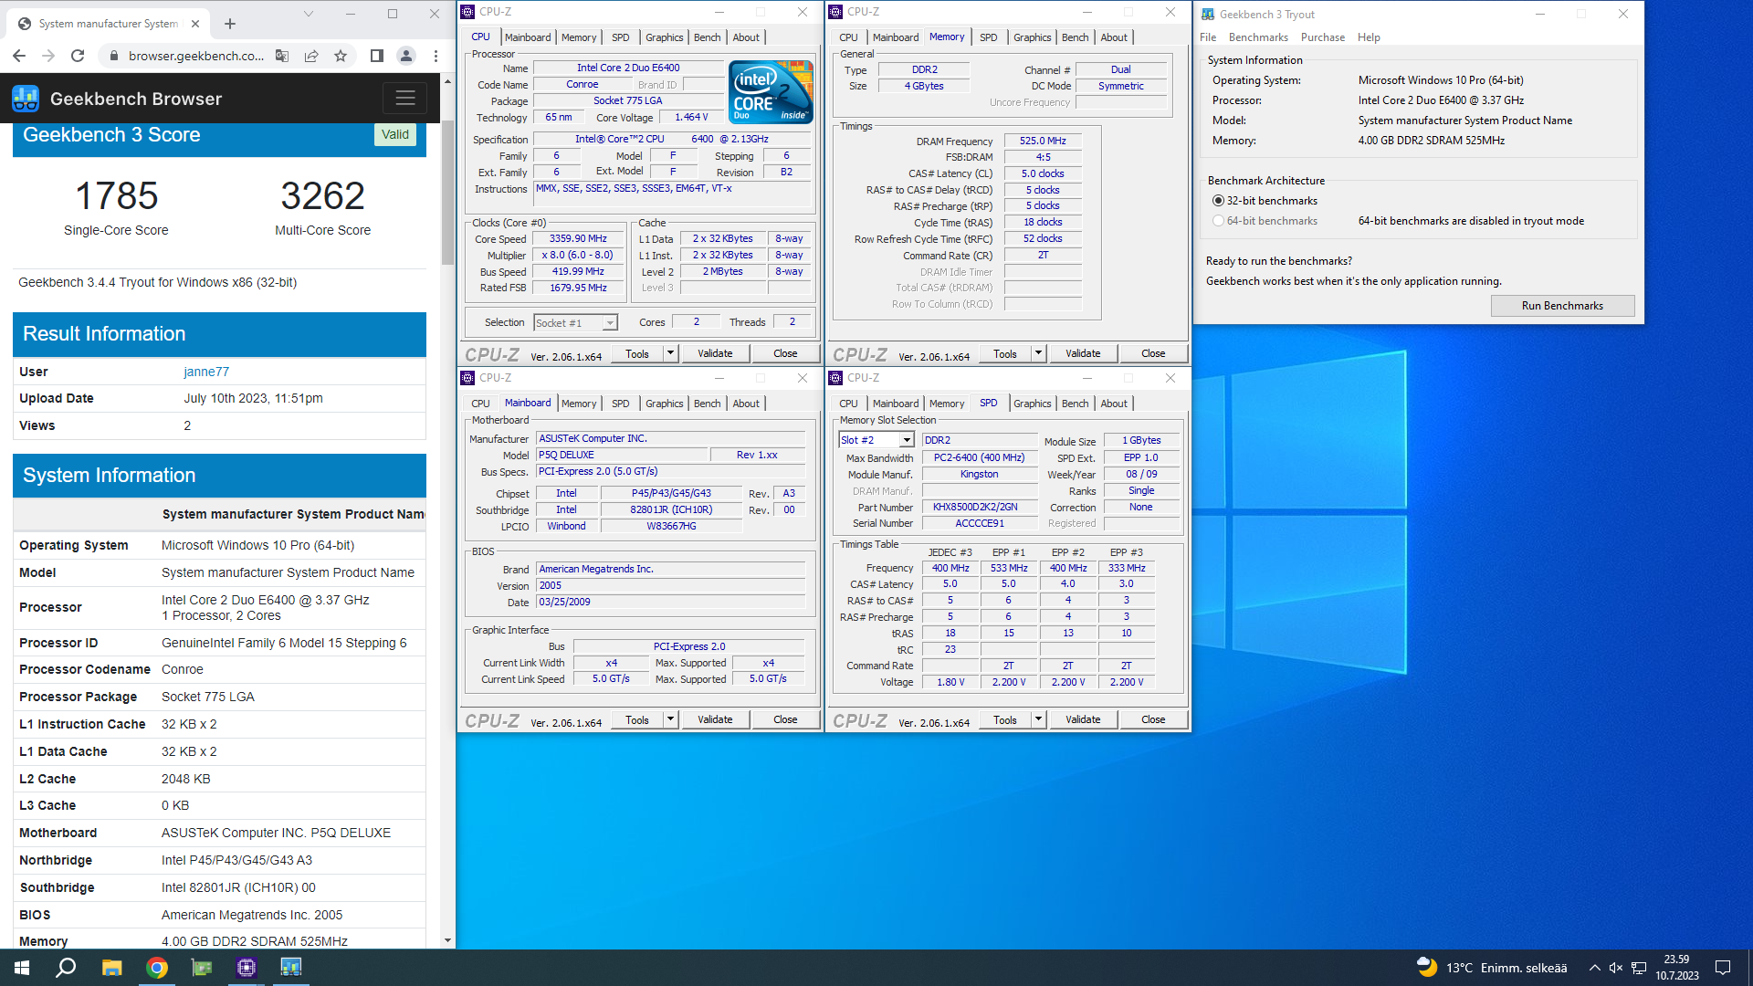Screen dimensions: 1753x986
Task: Click the translate page icon in address bar
Action: tap(282, 56)
